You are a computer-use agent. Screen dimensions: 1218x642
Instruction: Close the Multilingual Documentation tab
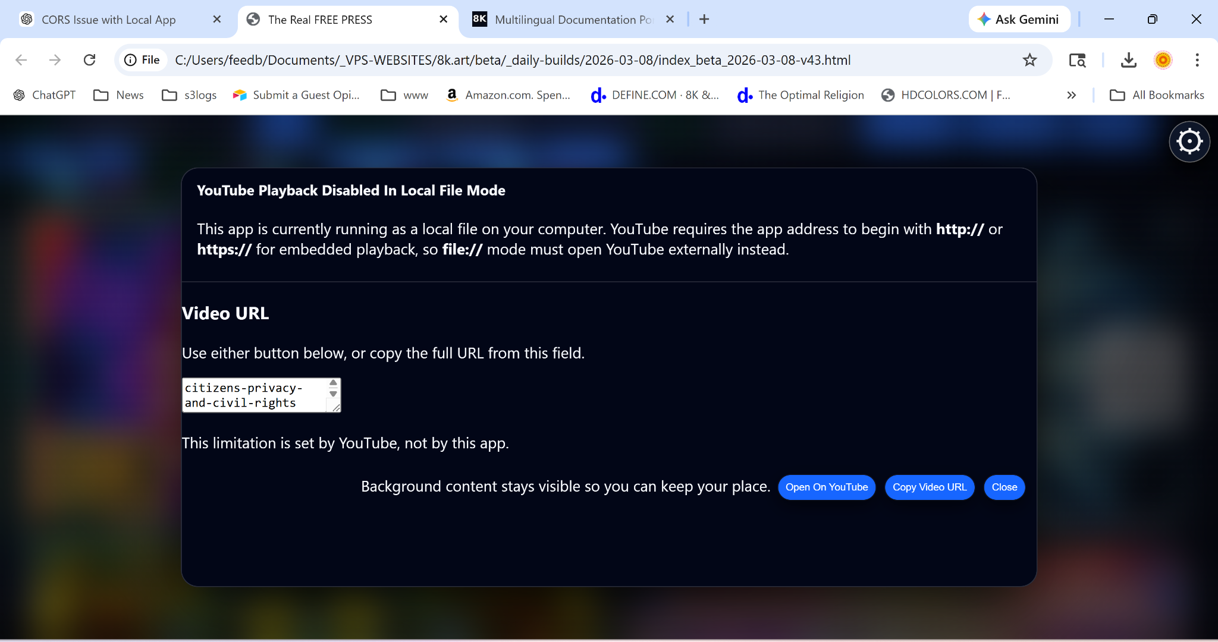coord(670,19)
